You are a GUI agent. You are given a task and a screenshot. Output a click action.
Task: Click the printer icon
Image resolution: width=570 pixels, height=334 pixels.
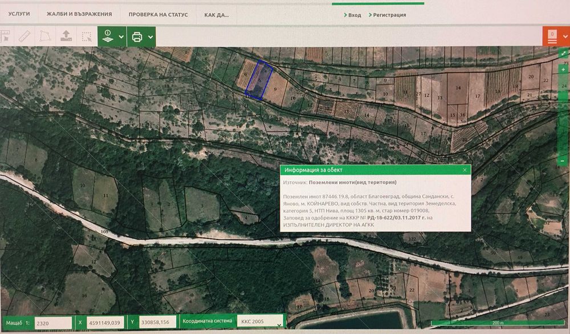point(137,37)
